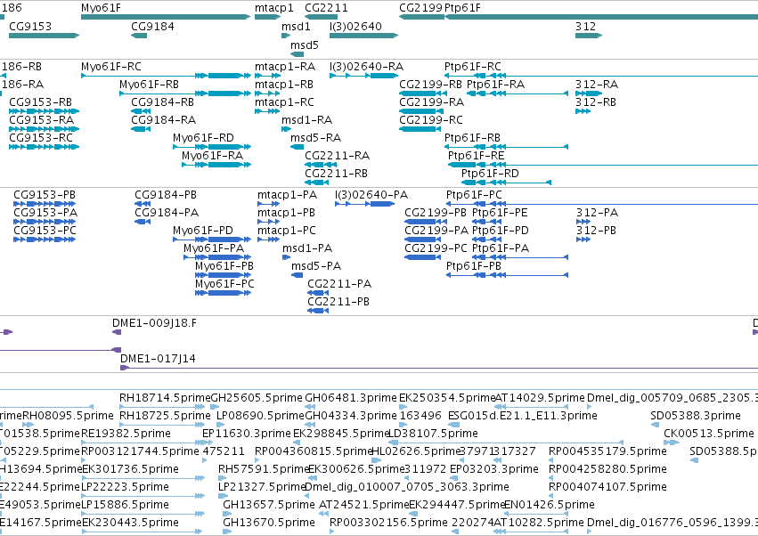Viewport: 758px width, 536px height.
Task: Click the 312-PA protein label
Action: (597, 213)
